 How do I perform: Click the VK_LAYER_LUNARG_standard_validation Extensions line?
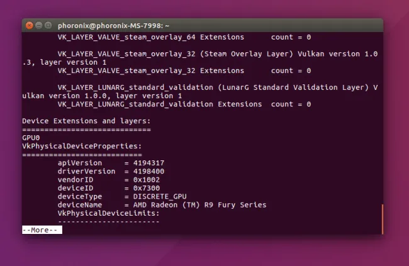pyautogui.click(x=184, y=104)
